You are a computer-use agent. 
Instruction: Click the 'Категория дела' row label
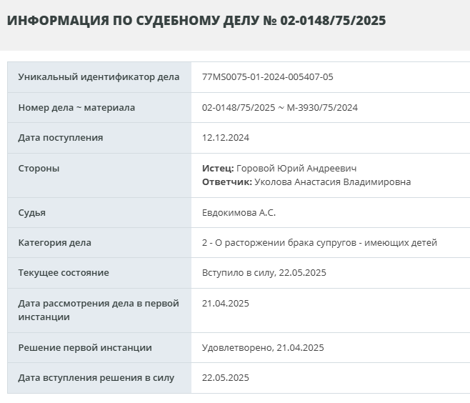(x=55, y=243)
